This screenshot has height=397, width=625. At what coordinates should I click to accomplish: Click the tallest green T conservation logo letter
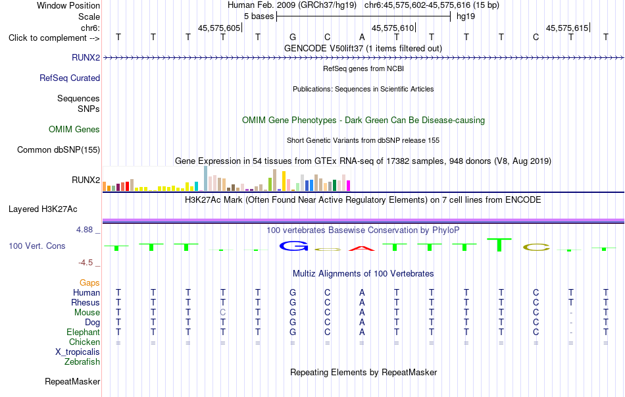499,244
